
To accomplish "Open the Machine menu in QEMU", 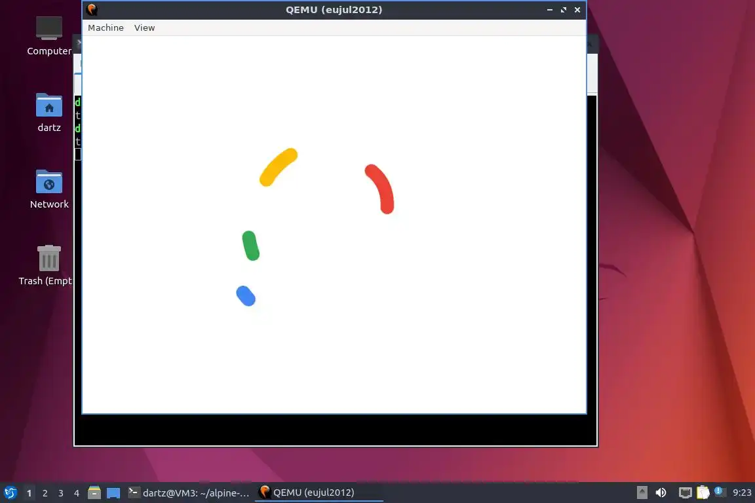I will click(106, 28).
